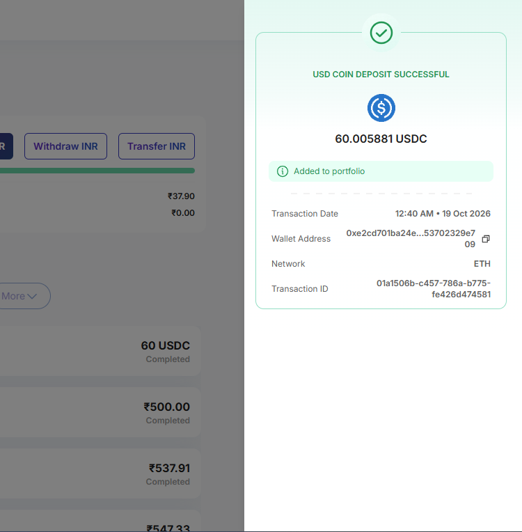The height and width of the screenshot is (532, 522).
Task: Select the 60.005881 USDC amount text
Action: (381, 139)
